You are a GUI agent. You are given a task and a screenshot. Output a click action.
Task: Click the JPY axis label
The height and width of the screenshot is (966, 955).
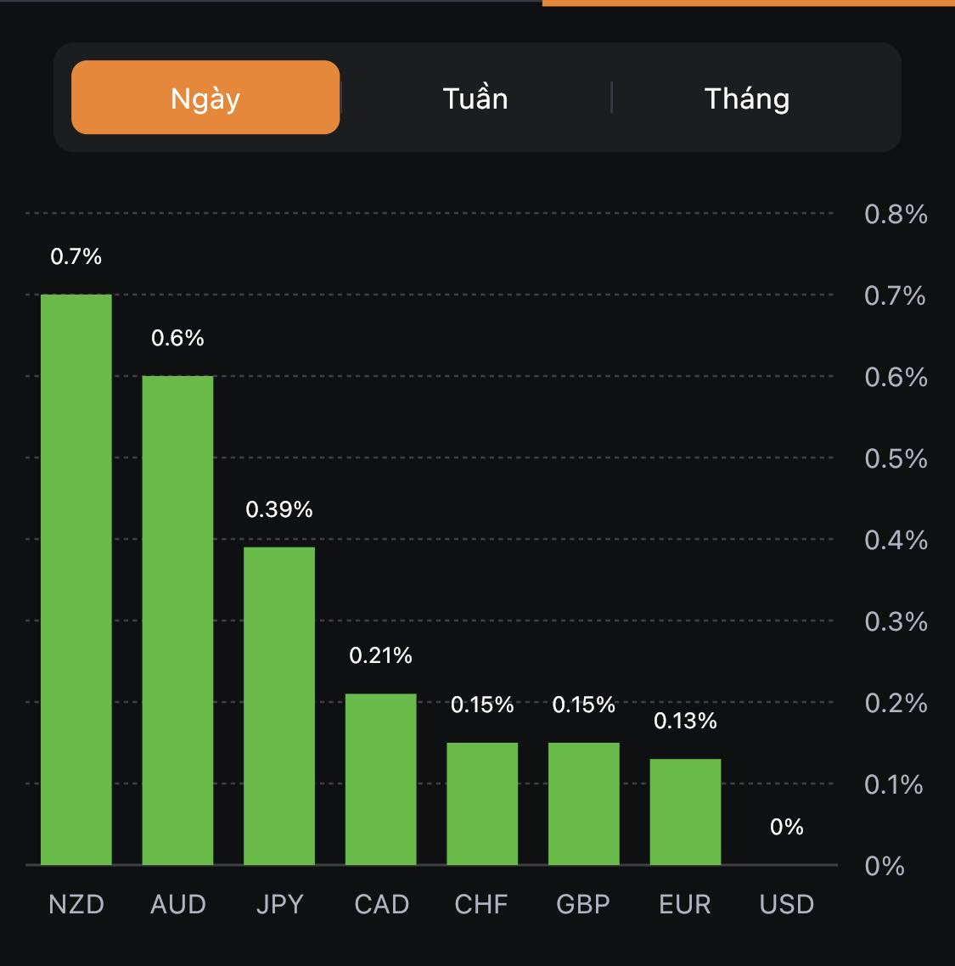[x=279, y=904]
